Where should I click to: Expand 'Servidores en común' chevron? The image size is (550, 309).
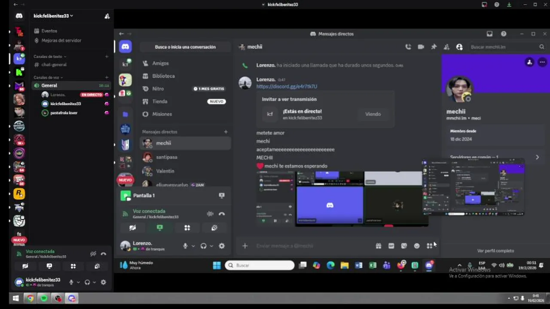537,157
